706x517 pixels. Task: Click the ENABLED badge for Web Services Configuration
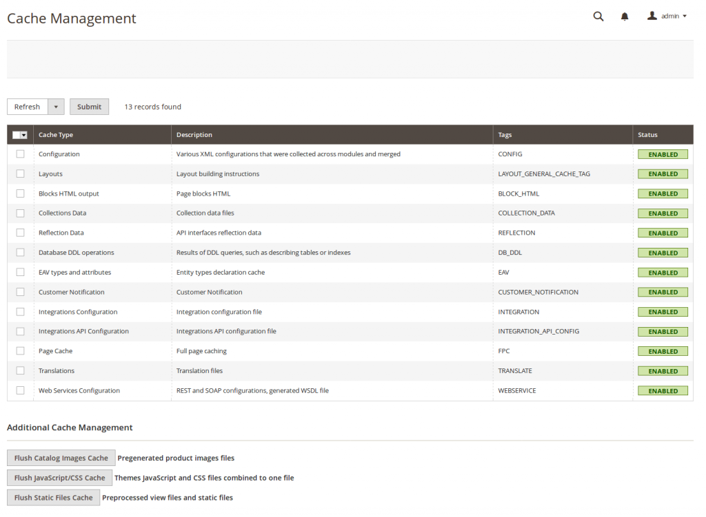pyautogui.click(x=663, y=390)
